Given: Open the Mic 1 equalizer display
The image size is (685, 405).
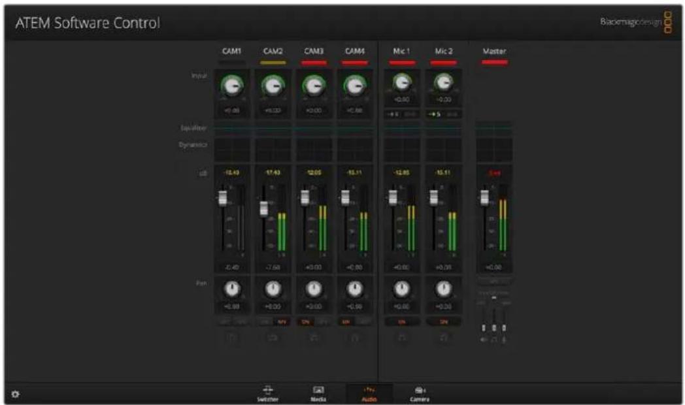Looking at the screenshot, I should pos(402,129).
